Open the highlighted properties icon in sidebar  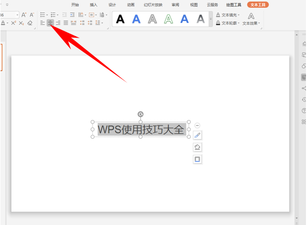tap(304, 77)
